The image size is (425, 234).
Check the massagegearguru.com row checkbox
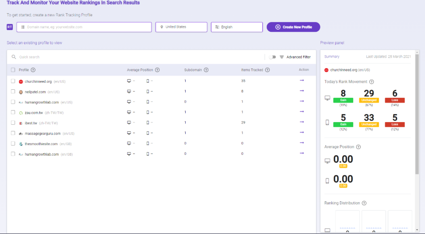(13, 133)
